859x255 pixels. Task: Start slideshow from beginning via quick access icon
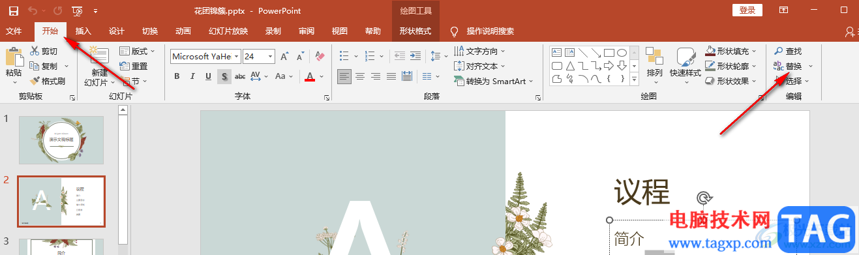pos(78,10)
